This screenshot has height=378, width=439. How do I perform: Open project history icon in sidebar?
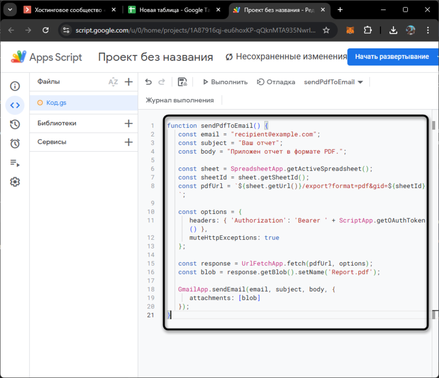coord(15,124)
